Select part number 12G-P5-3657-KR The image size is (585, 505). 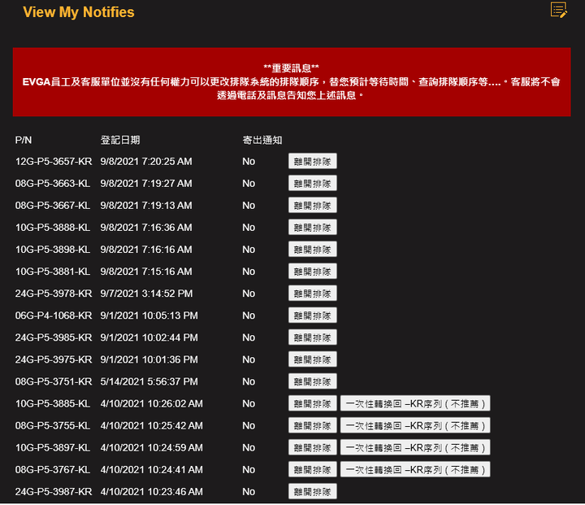pyautogui.click(x=54, y=161)
